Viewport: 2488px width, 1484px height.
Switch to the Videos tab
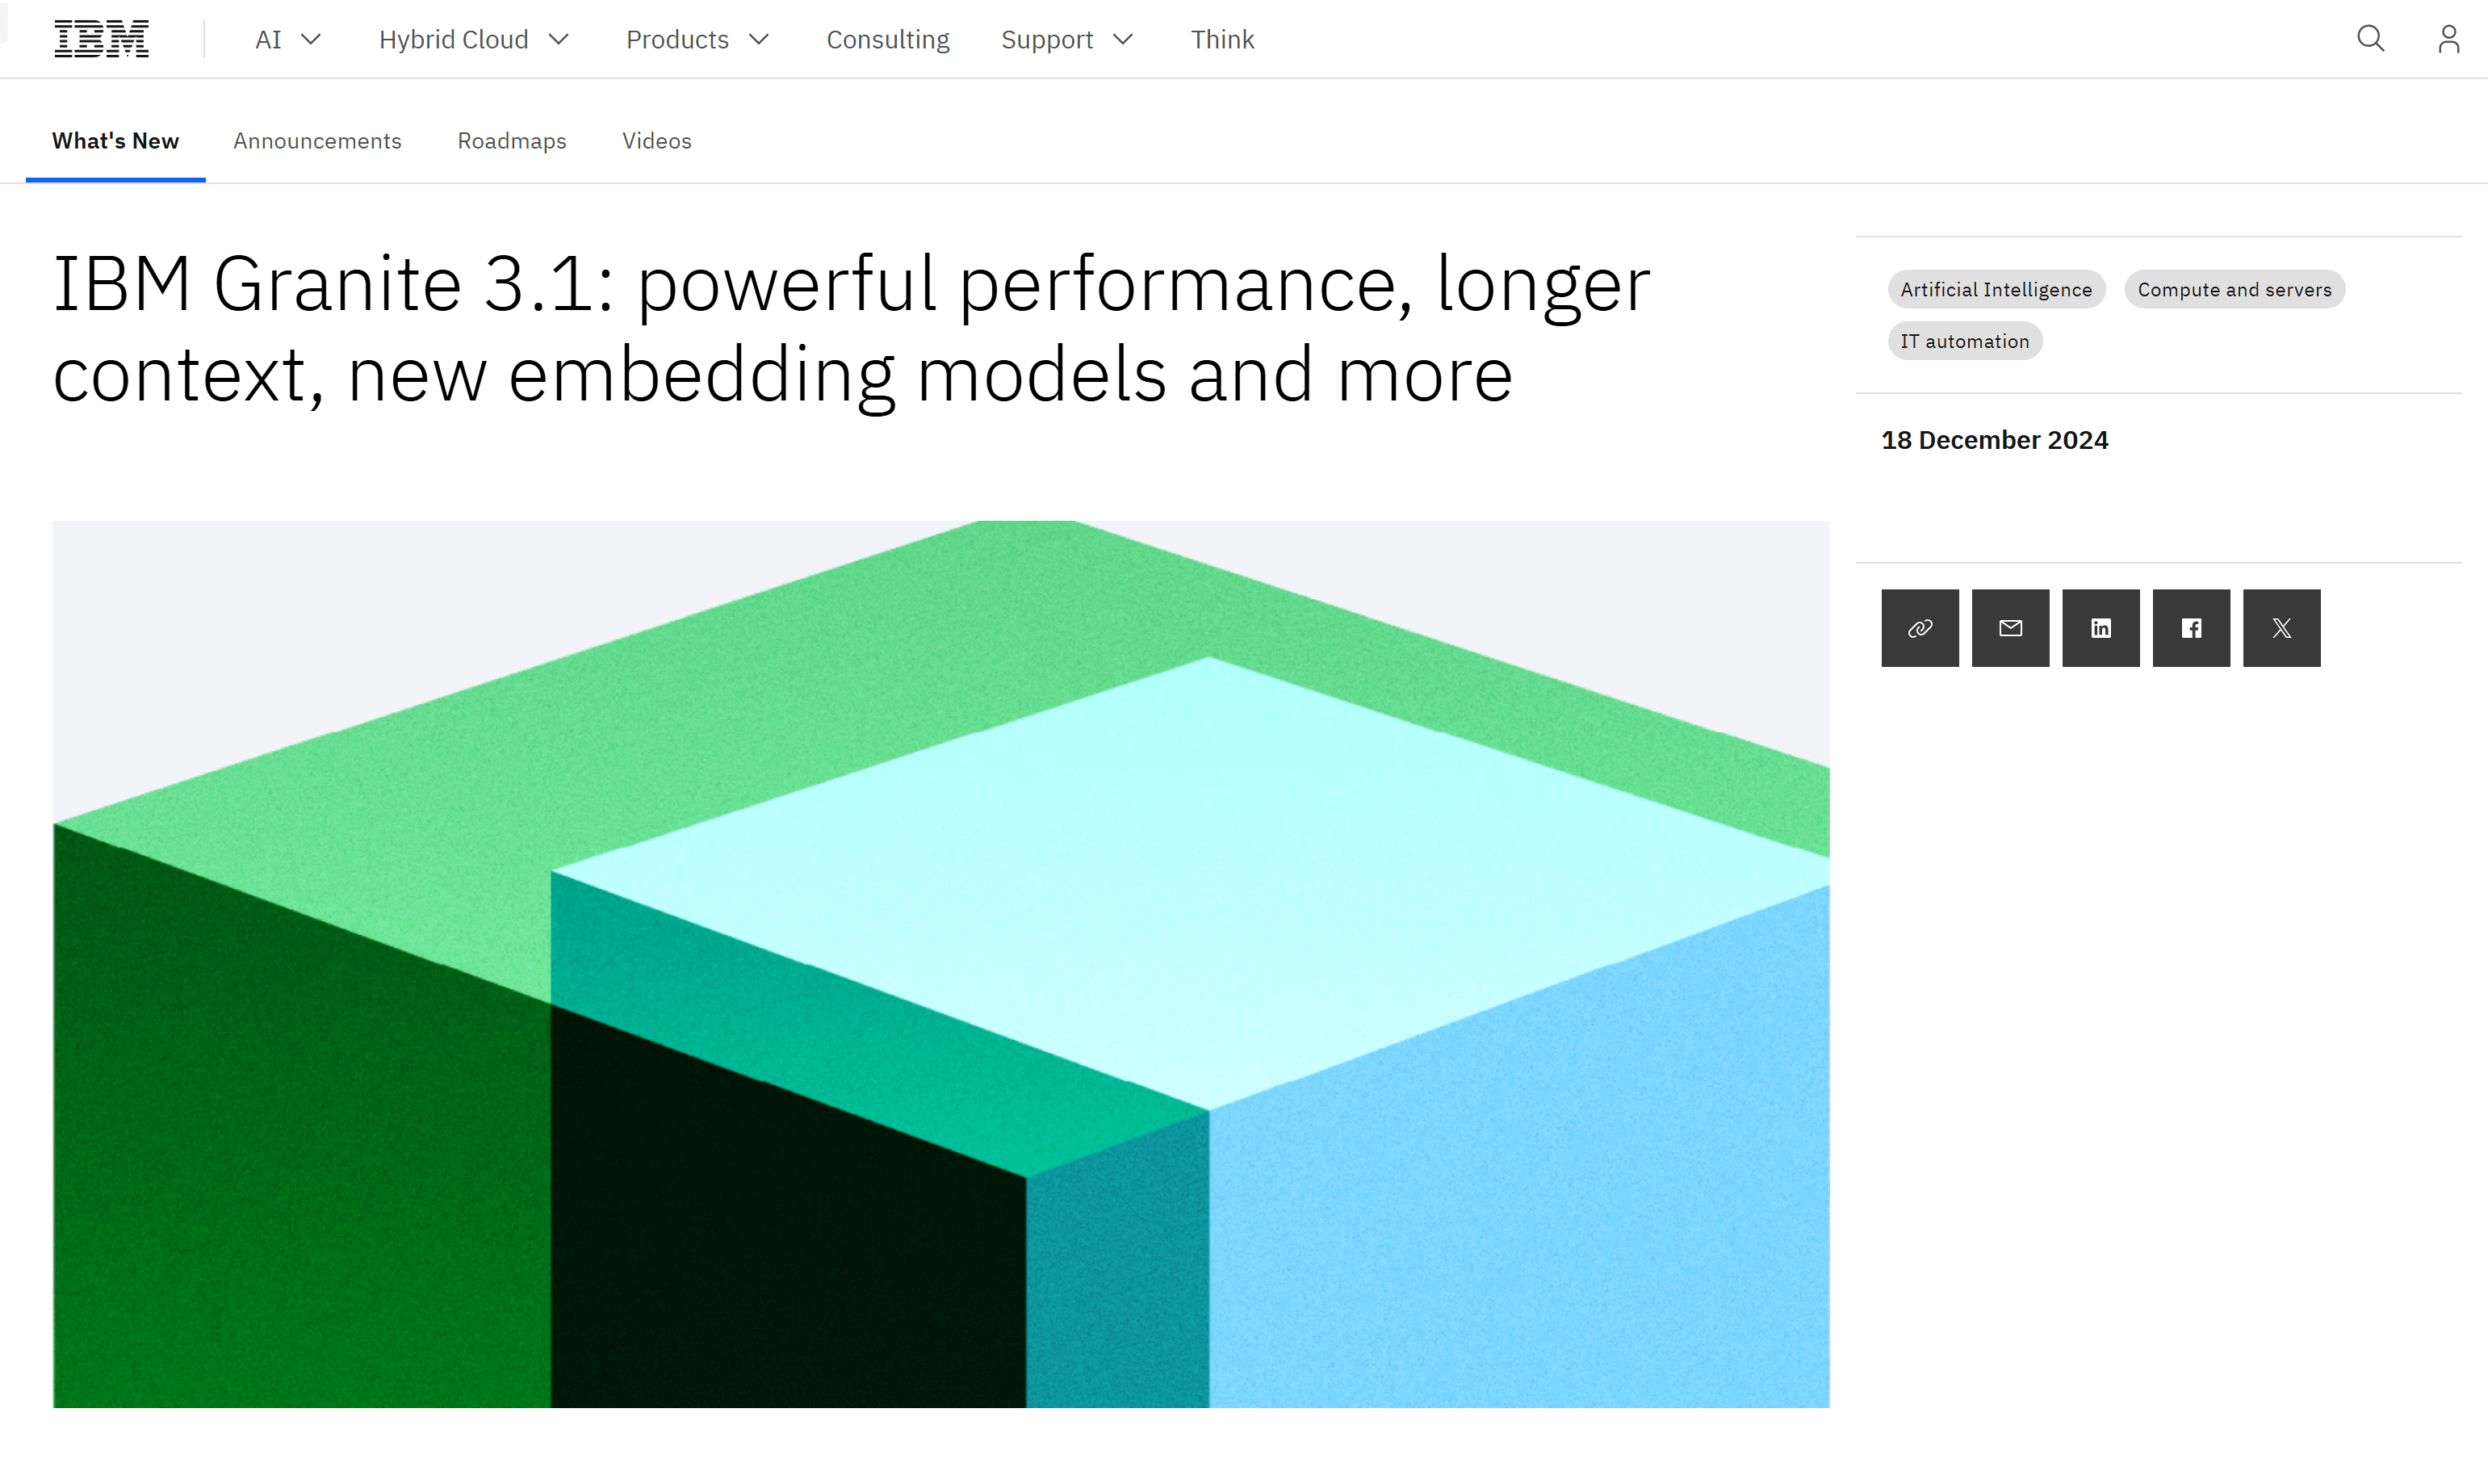[x=657, y=141]
